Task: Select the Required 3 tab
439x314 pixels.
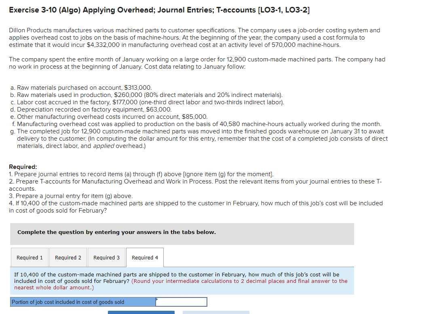Action: click(106, 257)
